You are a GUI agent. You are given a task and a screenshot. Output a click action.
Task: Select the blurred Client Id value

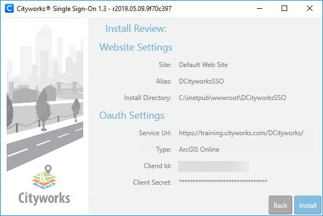click(213, 167)
